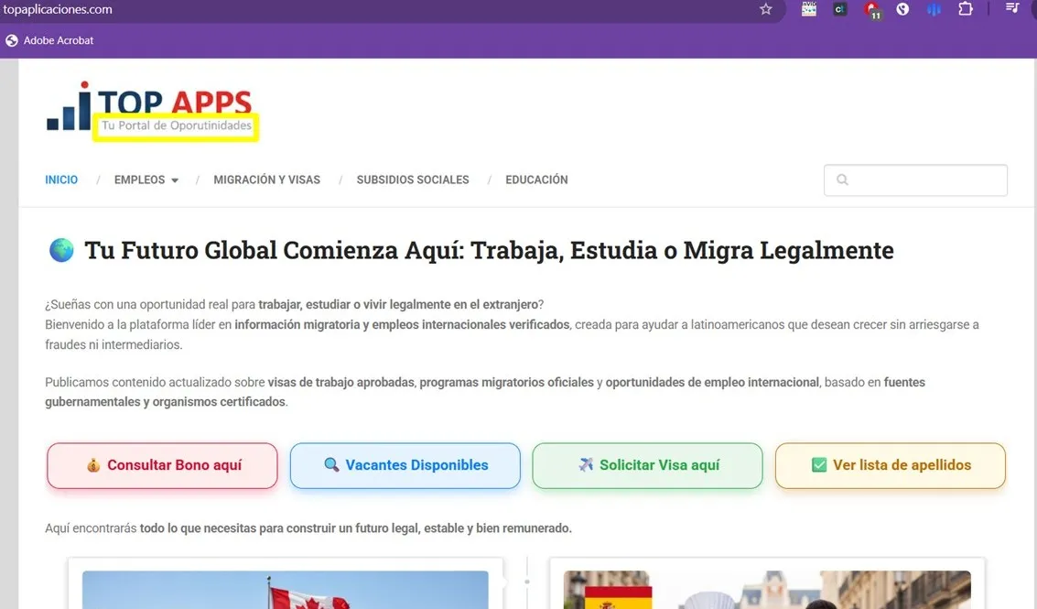Click the dark teal 'c' extension icon
Screen dimensions: 1037x609
pyautogui.click(x=839, y=10)
